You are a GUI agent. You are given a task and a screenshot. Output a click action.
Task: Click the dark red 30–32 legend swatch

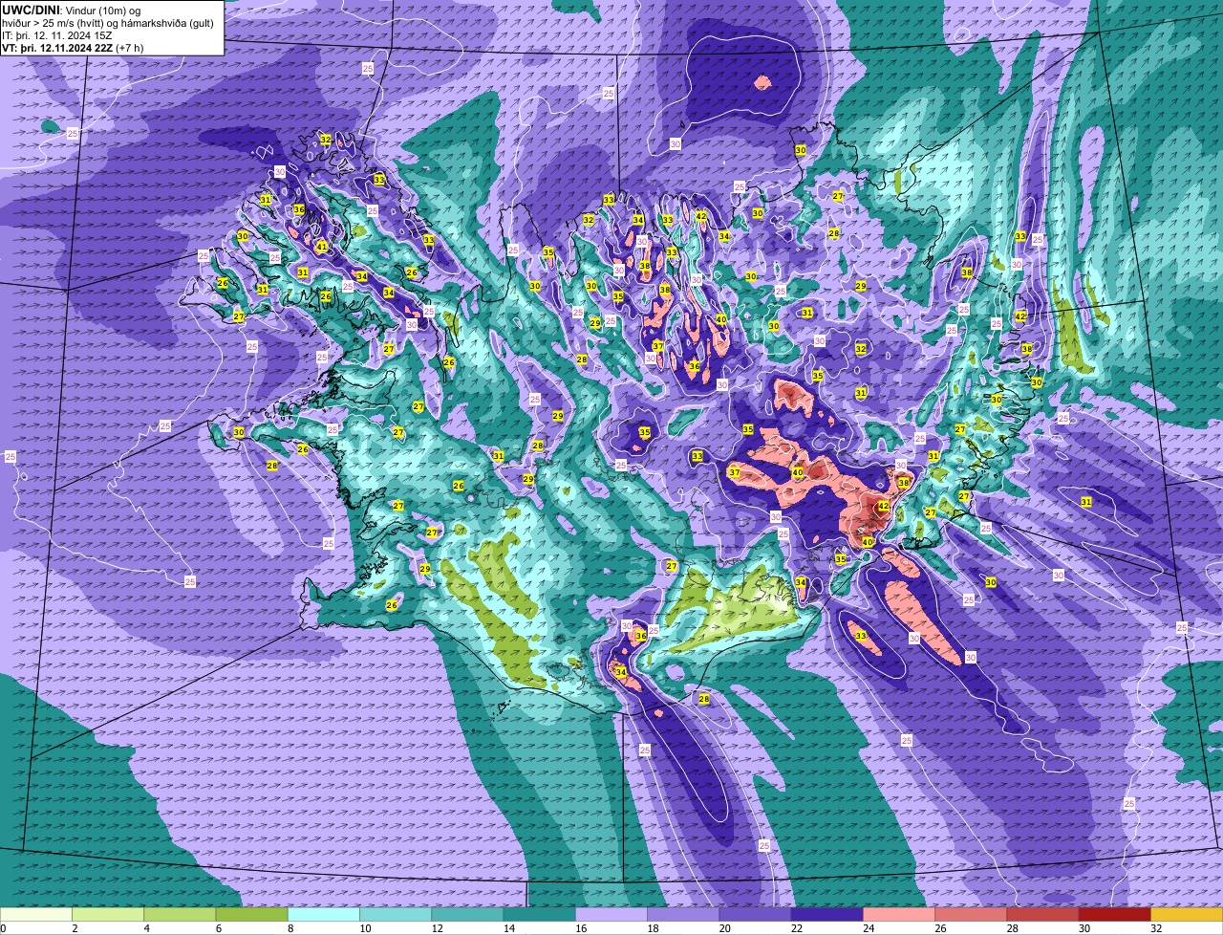tap(1115, 915)
